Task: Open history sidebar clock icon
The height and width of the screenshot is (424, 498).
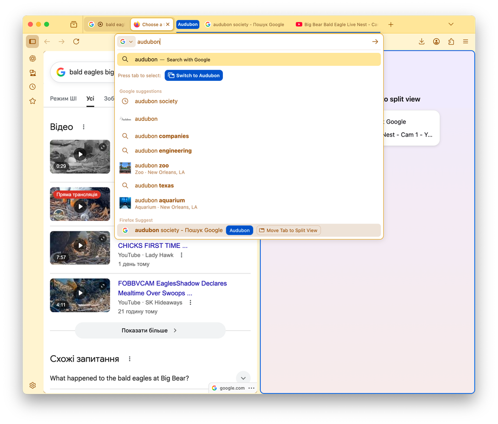Action: click(32, 87)
